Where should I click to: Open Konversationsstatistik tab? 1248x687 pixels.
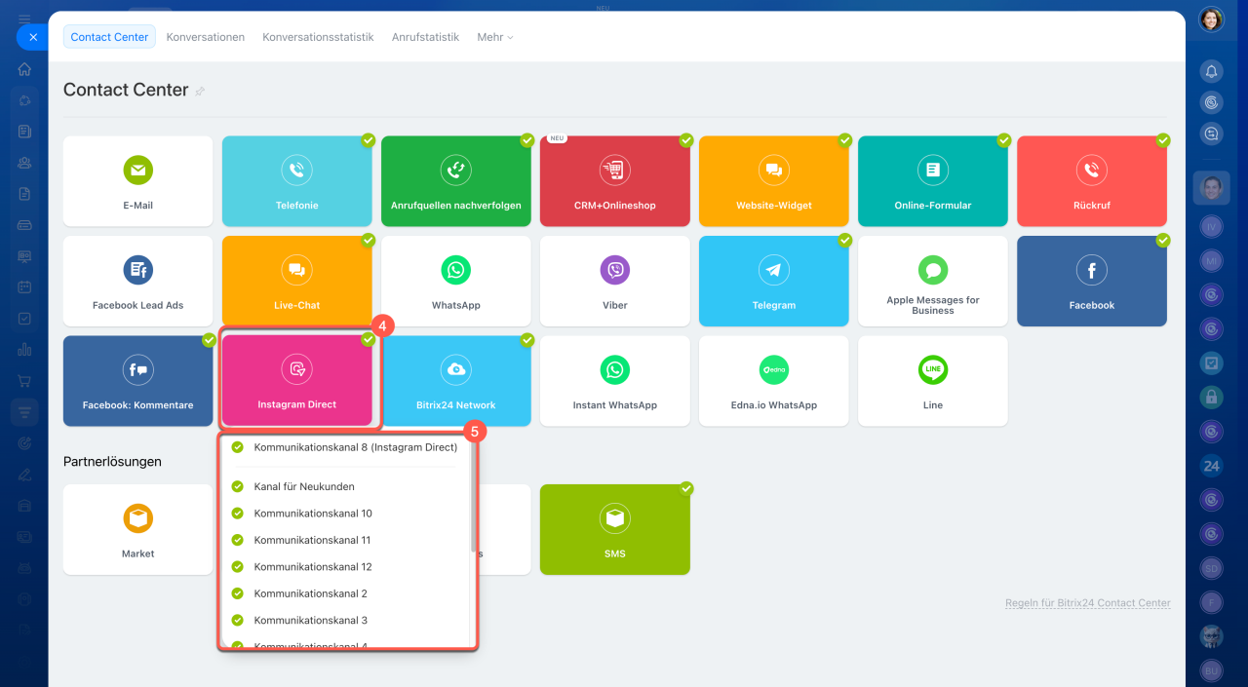coord(318,37)
